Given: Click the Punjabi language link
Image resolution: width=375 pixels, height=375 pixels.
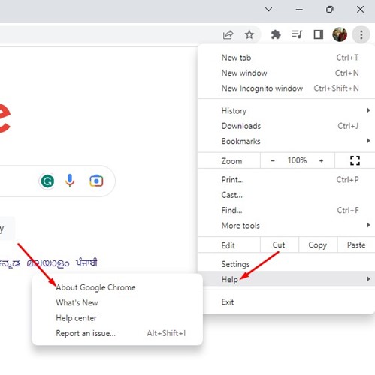Looking at the screenshot, I should click(x=86, y=262).
